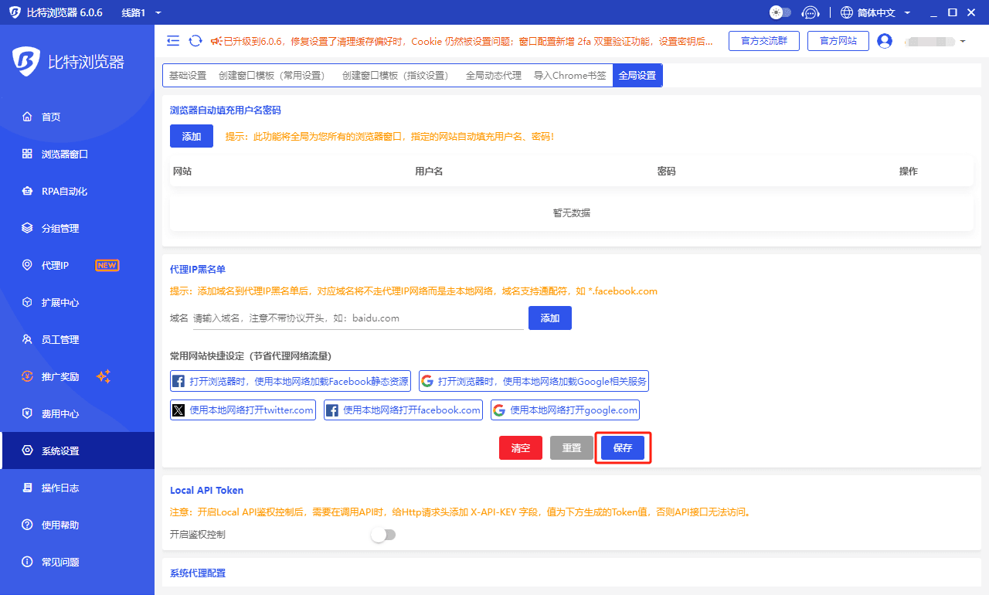Click the info icon beside 常见问题

(27, 562)
